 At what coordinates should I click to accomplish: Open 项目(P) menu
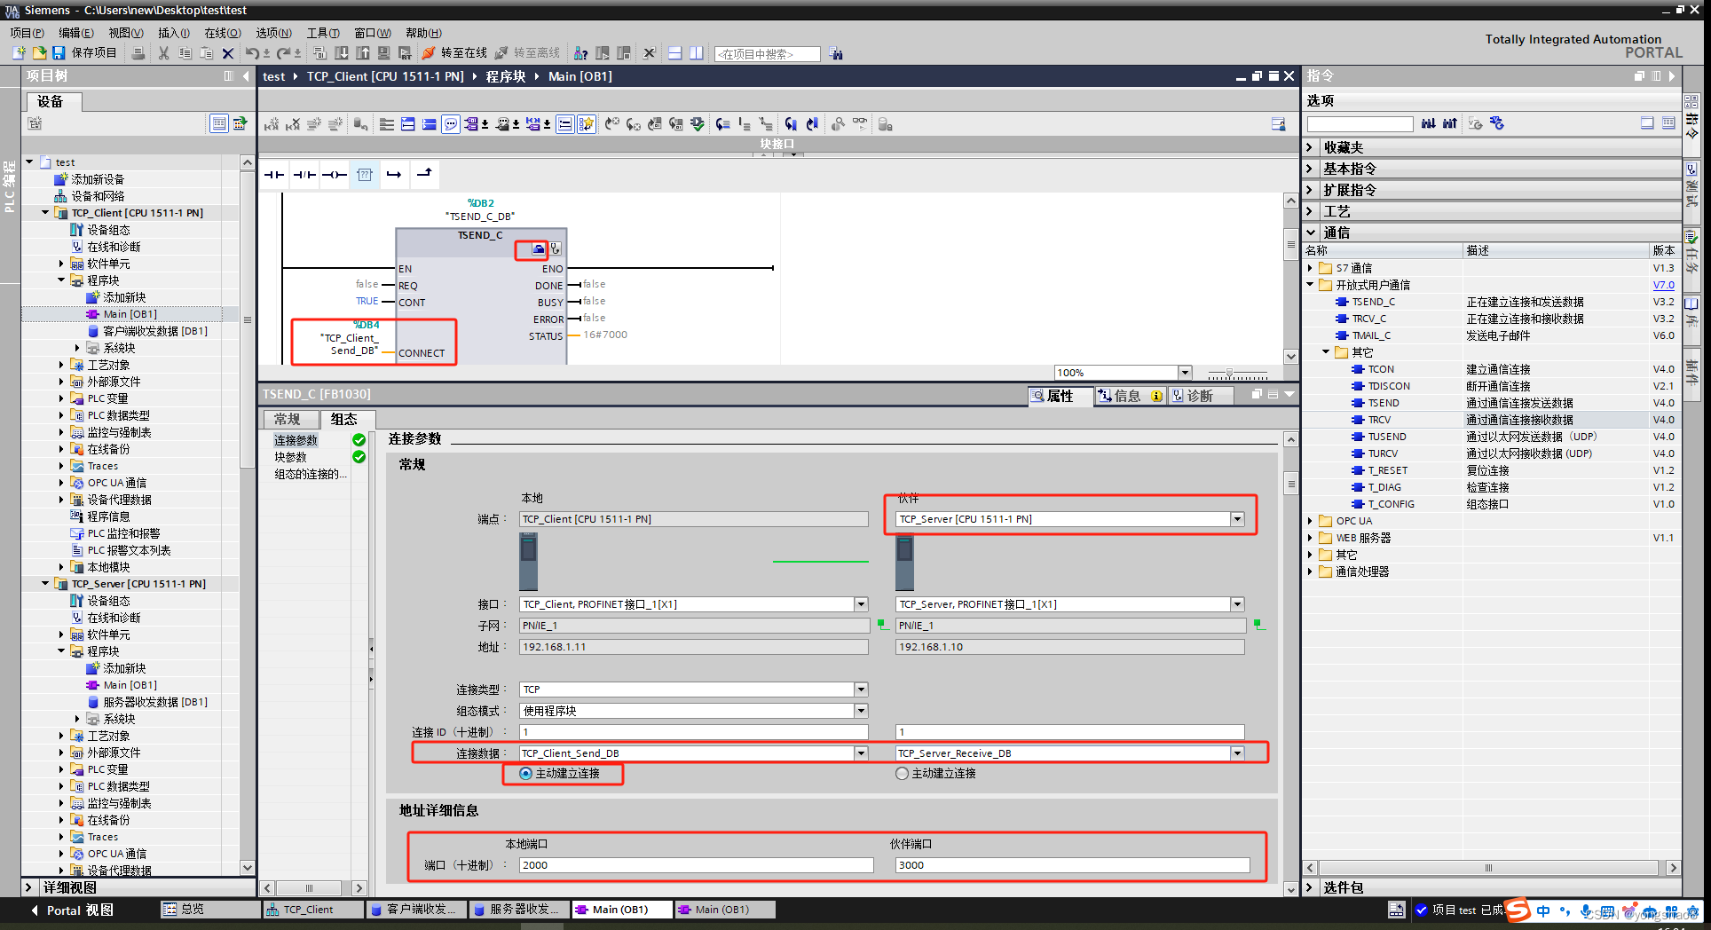pos(28,33)
